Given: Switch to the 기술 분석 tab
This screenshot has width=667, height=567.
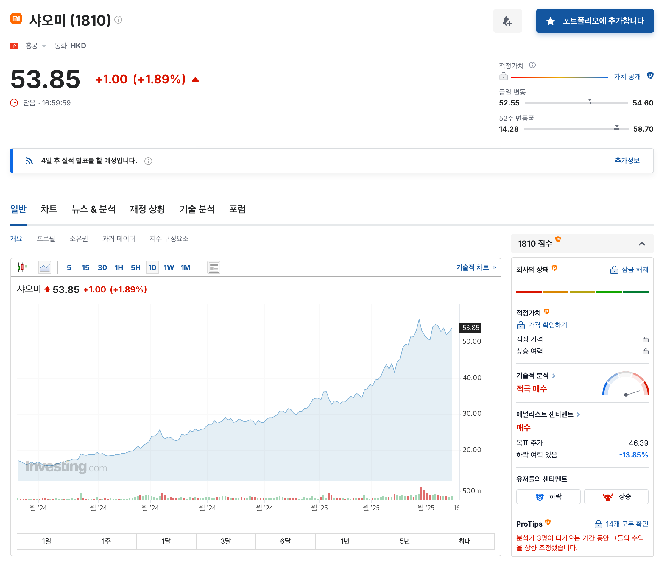Looking at the screenshot, I should [x=197, y=209].
